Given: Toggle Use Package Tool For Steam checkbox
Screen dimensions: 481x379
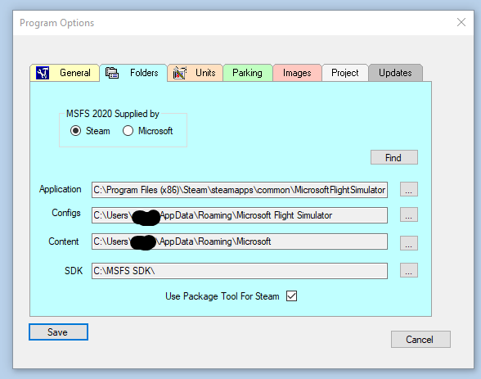Looking at the screenshot, I should [291, 296].
